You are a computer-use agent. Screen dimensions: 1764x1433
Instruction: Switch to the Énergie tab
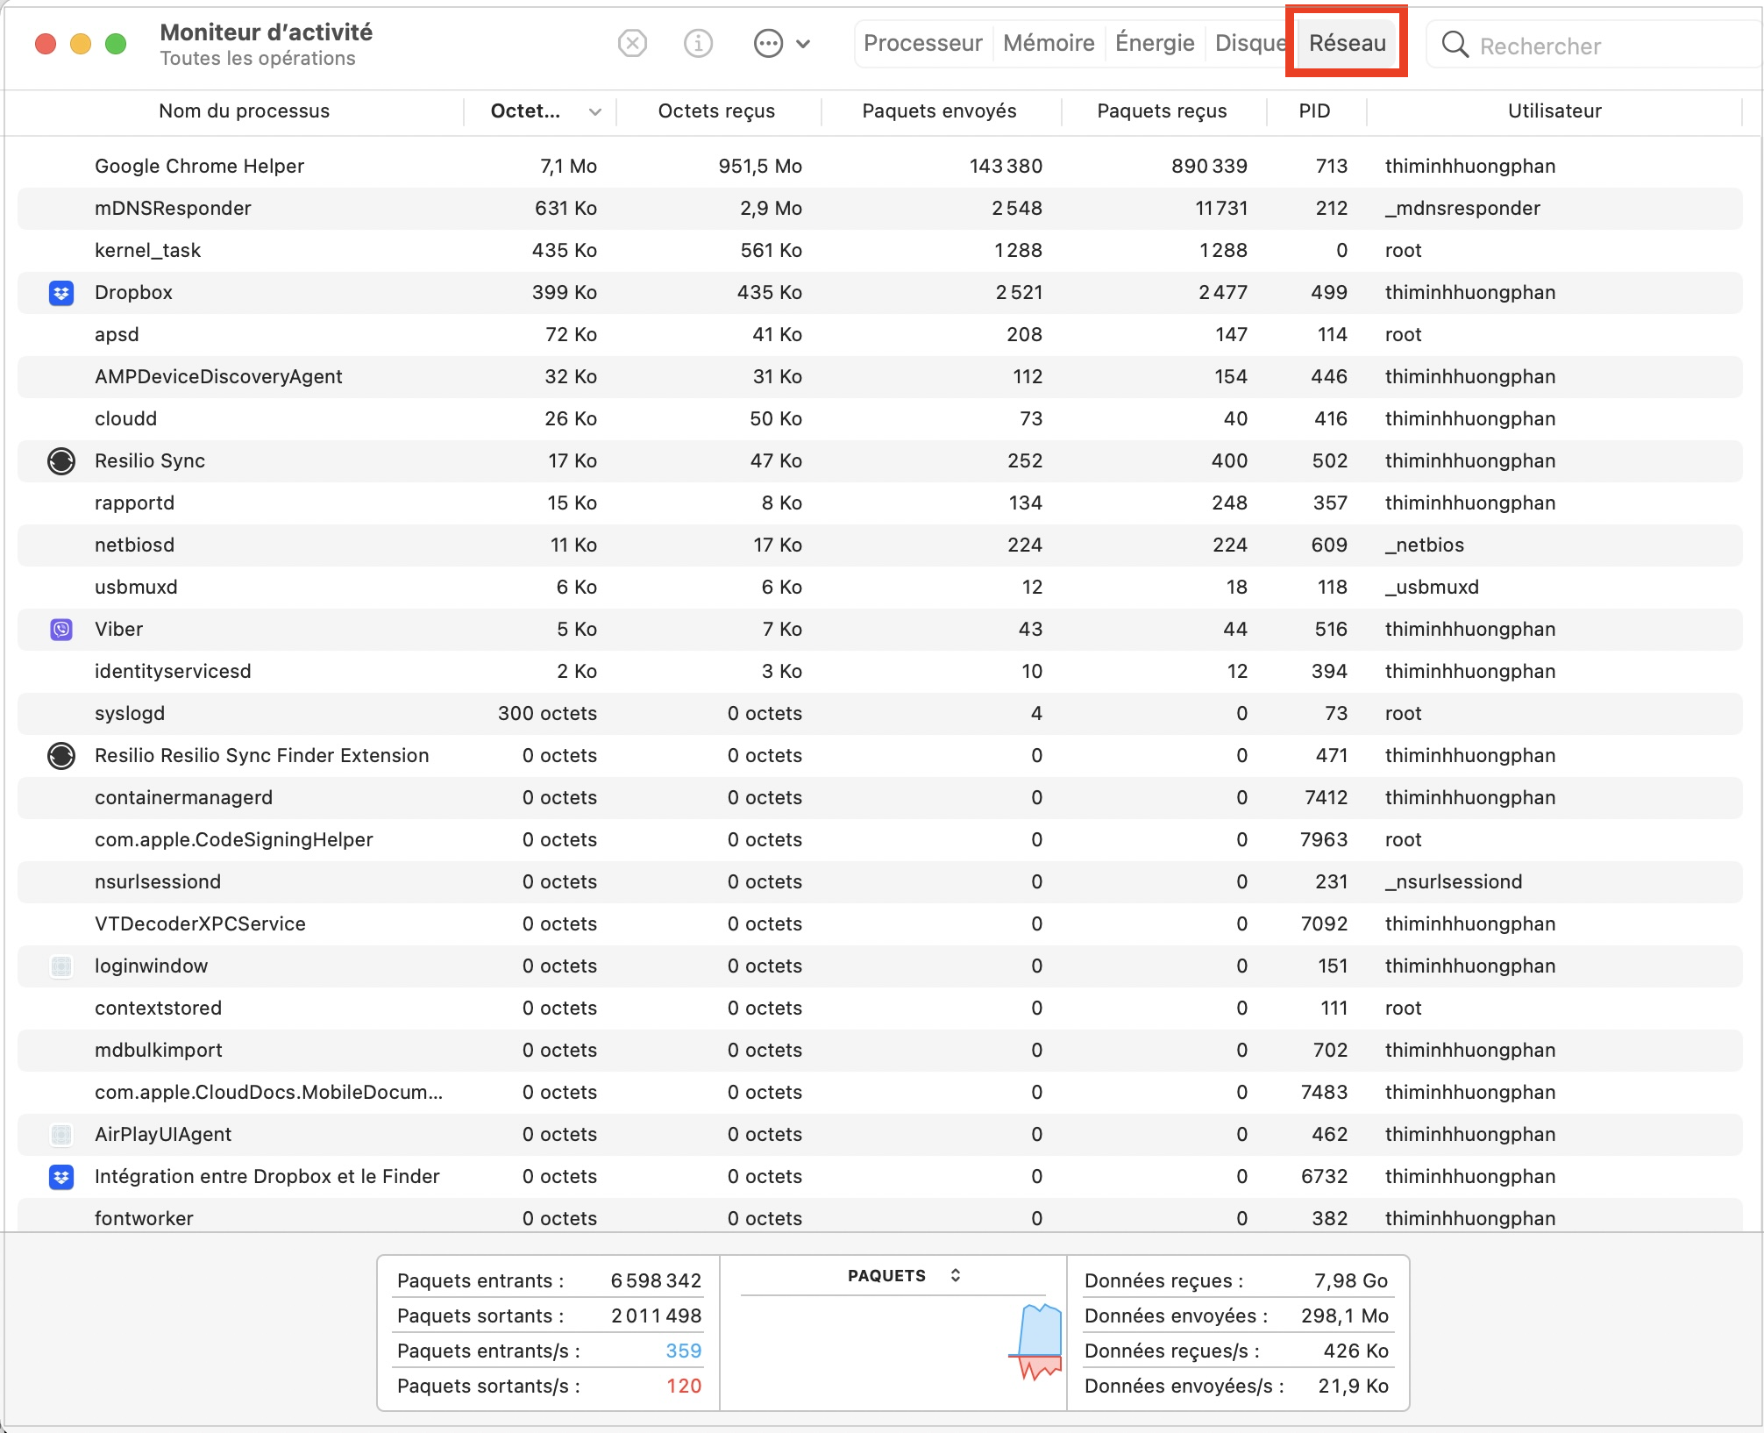point(1155,43)
